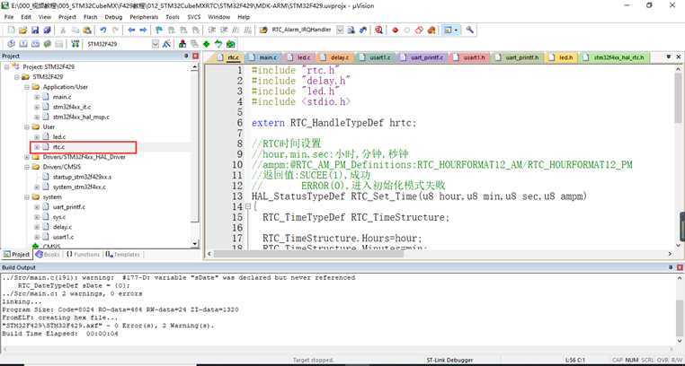This screenshot has width=685, height=366.
Task: Click the Build target icon
Action: [23, 44]
